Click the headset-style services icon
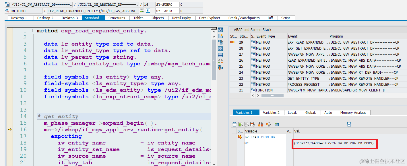Viewport: 407px width, 166px height. click(x=220, y=61)
